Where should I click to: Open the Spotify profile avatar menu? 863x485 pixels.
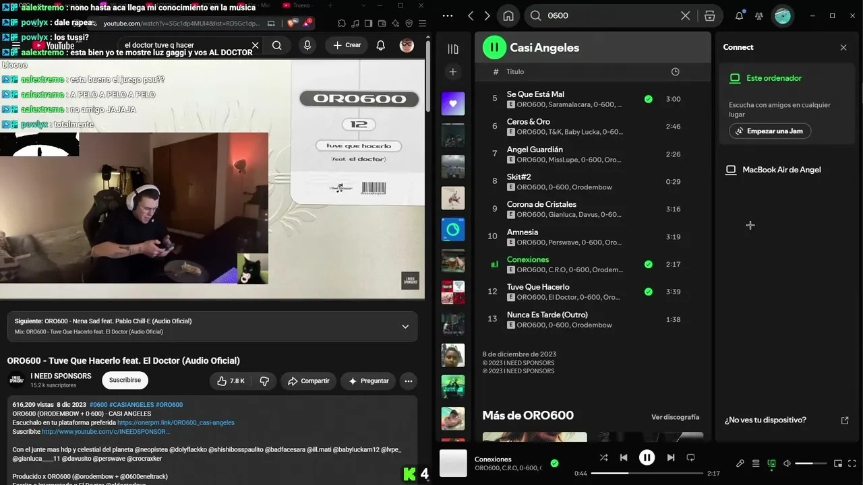[x=783, y=15]
